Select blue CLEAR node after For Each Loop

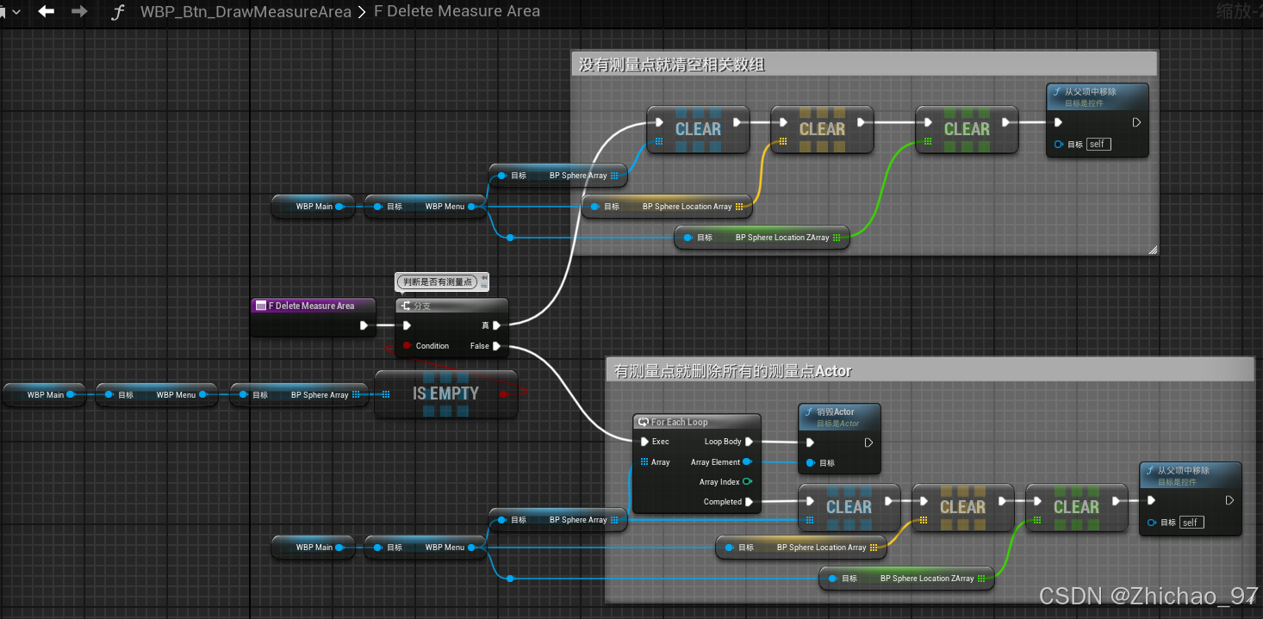point(849,507)
